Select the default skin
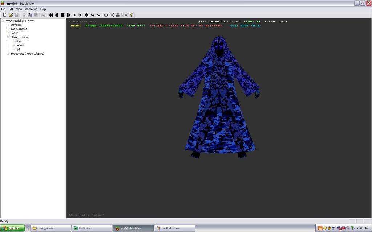372x232 pixels. [x=20, y=45]
